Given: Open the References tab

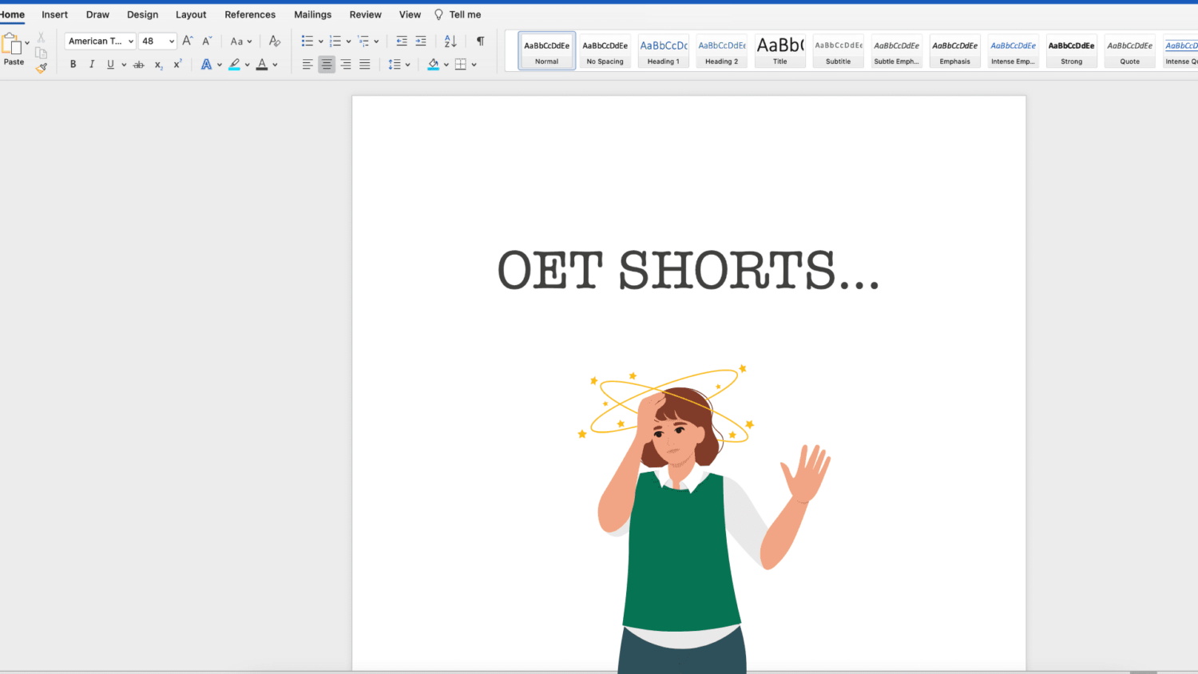Looking at the screenshot, I should tap(250, 14).
